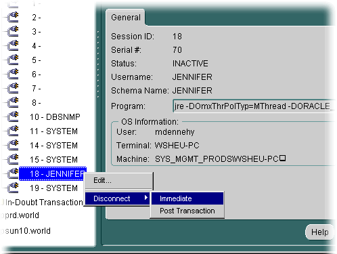Click the Session ID value 18
This screenshot has width=337, height=254.
[177, 37]
